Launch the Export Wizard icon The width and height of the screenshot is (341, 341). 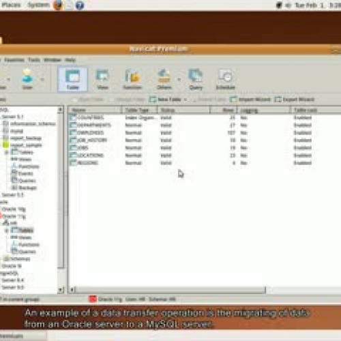pos(278,100)
